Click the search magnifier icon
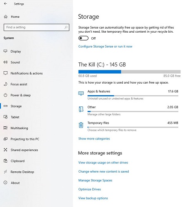The width and height of the screenshot is (187, 207). (66, 27)
